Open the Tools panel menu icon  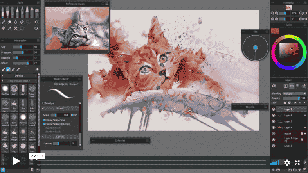[38, 3]
